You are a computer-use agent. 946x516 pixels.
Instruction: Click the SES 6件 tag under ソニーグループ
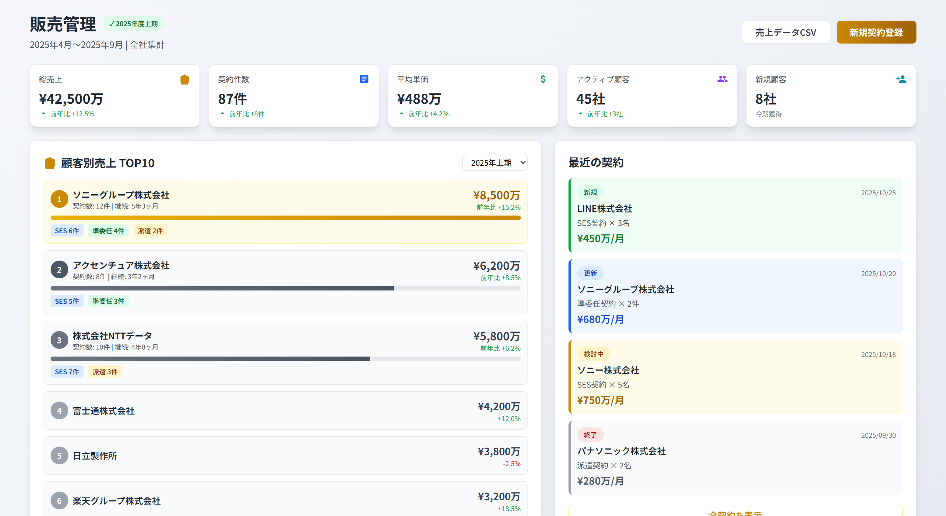(x=67, y=231)
